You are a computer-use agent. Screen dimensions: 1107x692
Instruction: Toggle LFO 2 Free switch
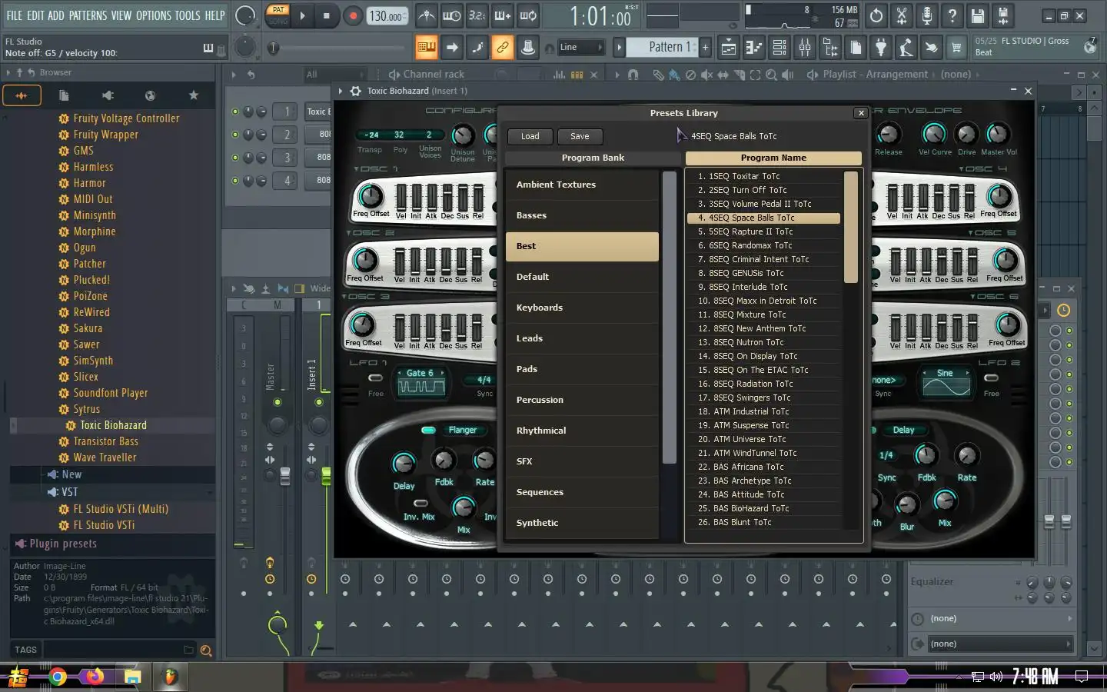[x=992, y=378]
